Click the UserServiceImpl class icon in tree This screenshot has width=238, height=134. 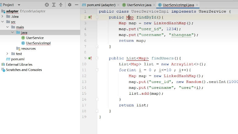coord(23,43)
